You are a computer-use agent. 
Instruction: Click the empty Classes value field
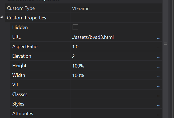(112, 94)
